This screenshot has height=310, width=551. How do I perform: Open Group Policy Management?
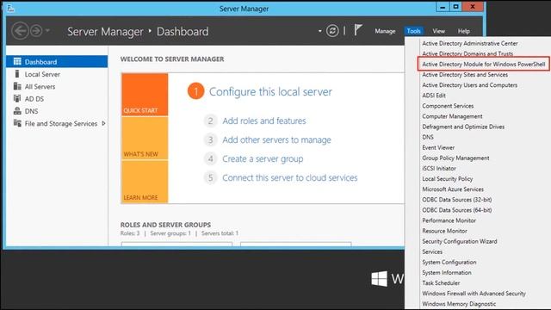[455, 158]
